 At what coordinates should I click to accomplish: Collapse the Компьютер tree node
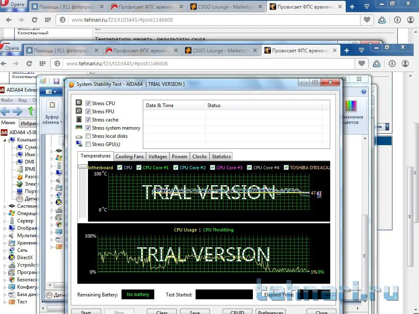(5, 140)
